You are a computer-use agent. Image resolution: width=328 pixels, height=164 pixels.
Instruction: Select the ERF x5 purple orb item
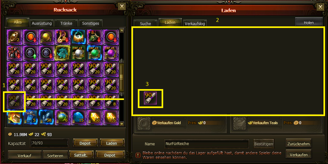point(111,53)
